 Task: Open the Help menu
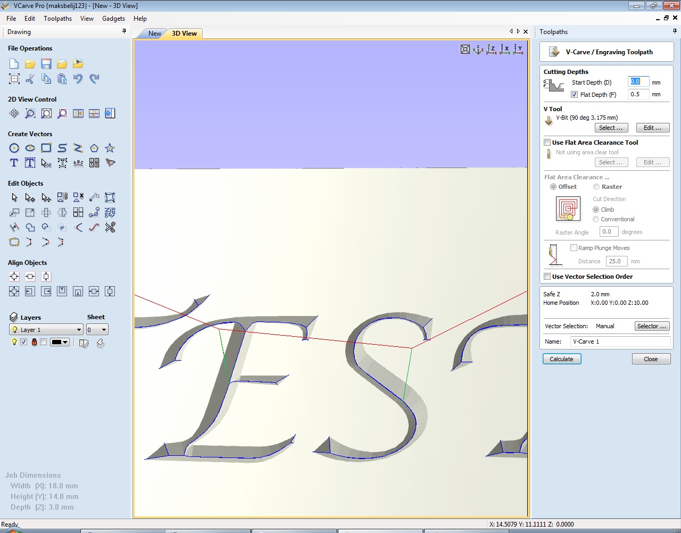140,19
